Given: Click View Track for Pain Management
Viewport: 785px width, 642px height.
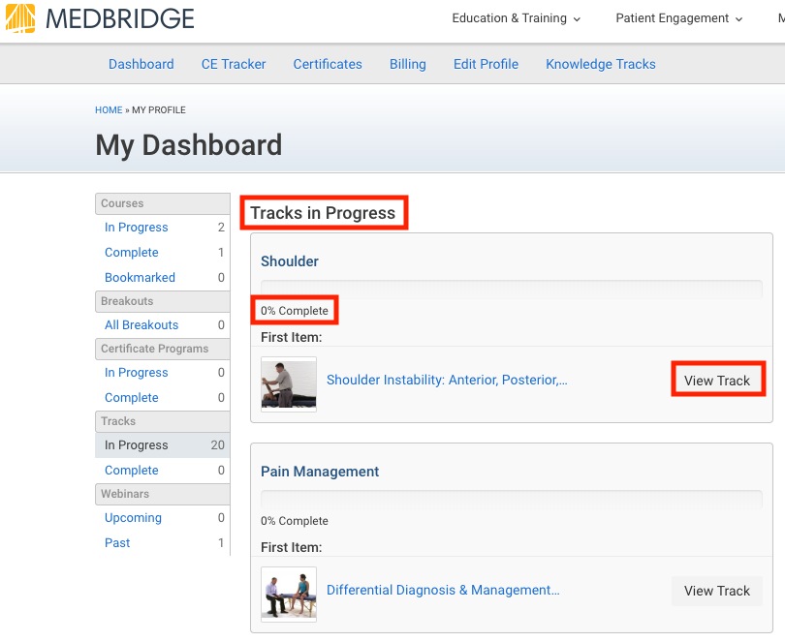Looking at the screenshot, I should [x=717, y=591].
